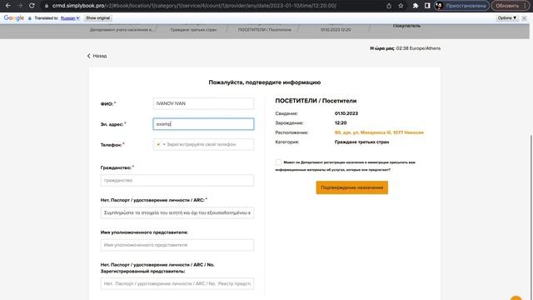The height and width of the screenshot is (300, 533).
Task: Select the 01.10.2023 12:20 breadcrumb step
Action: pyautogui.click(x=336, y=30)
